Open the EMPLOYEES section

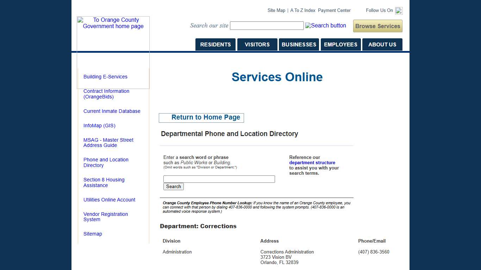pyautogui.click(x=341, y=44)
